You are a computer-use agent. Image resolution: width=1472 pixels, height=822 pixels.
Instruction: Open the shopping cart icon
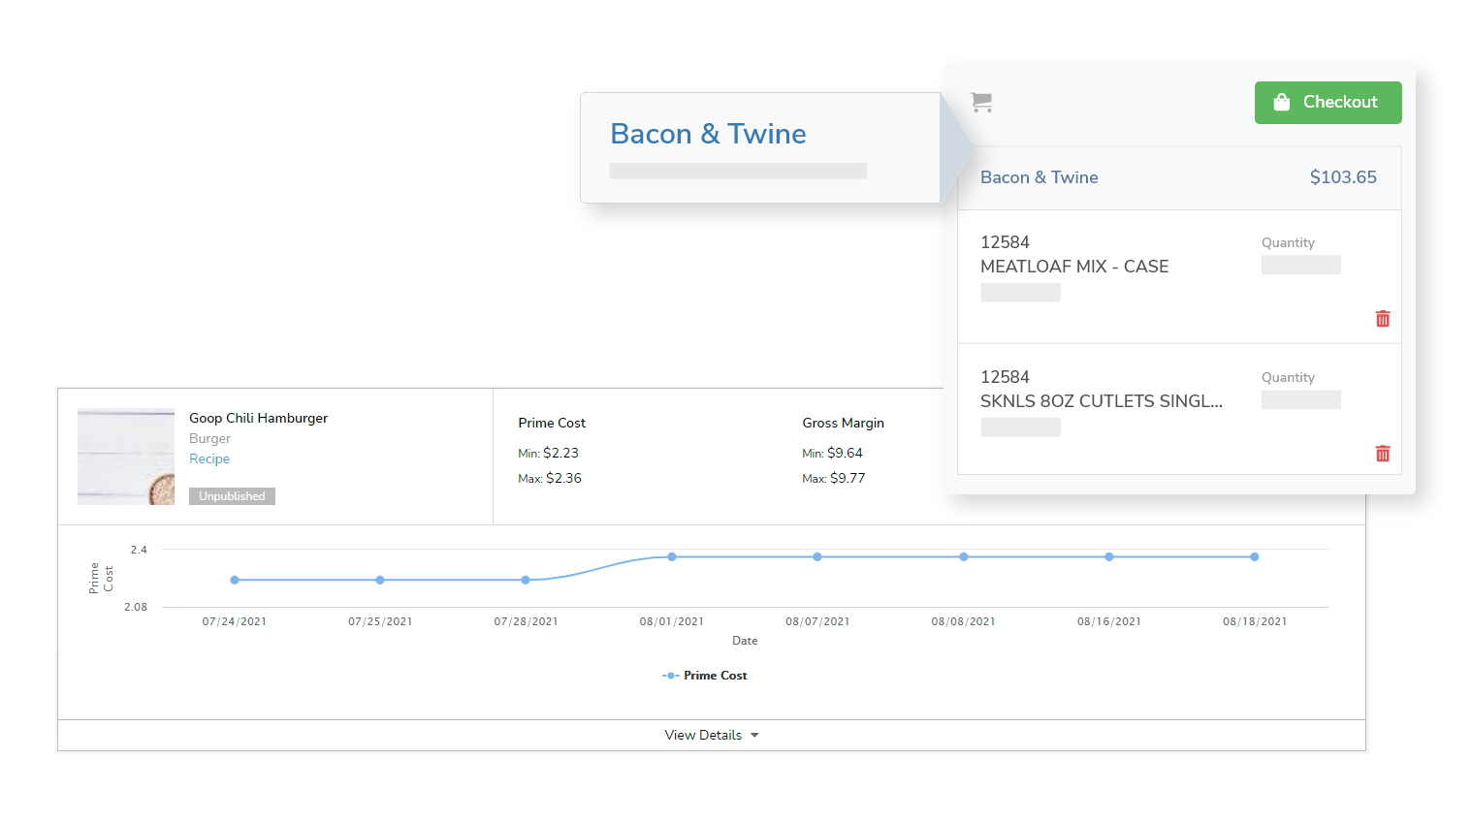[980, 102]
